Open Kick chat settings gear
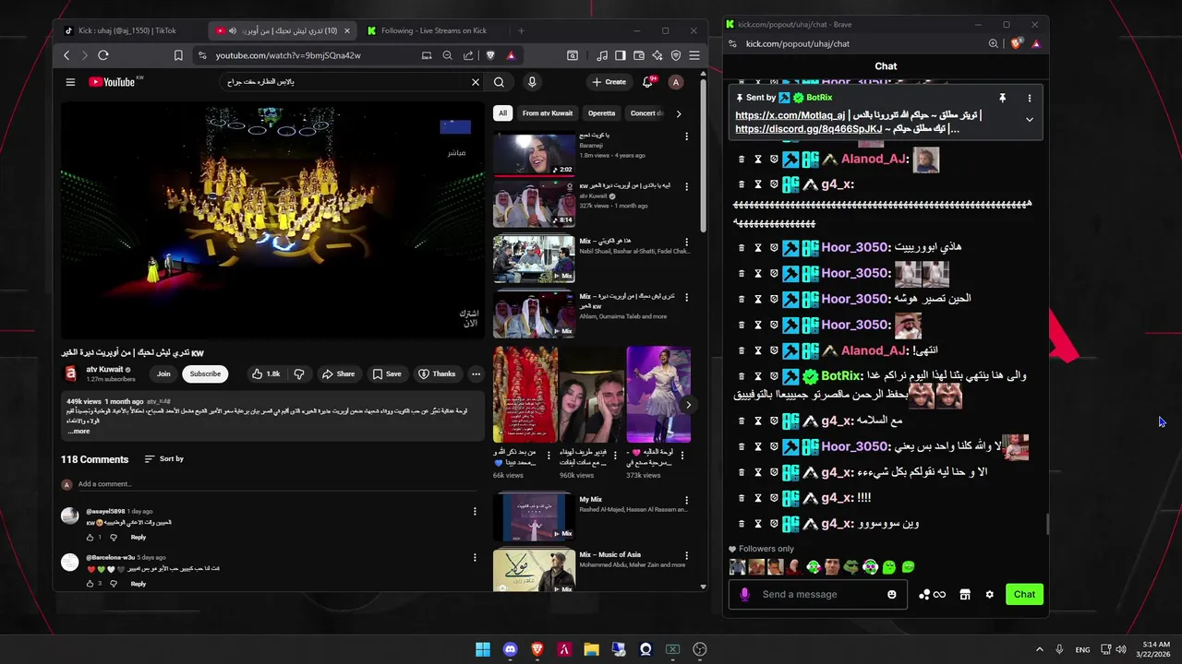 point(990,595)
